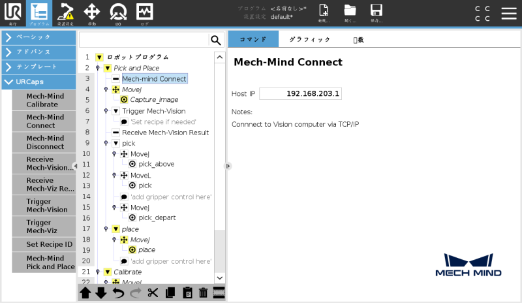Insert Receive Mech-Viz Result URCap
522x303 pixels.
[x=44, y=185]
